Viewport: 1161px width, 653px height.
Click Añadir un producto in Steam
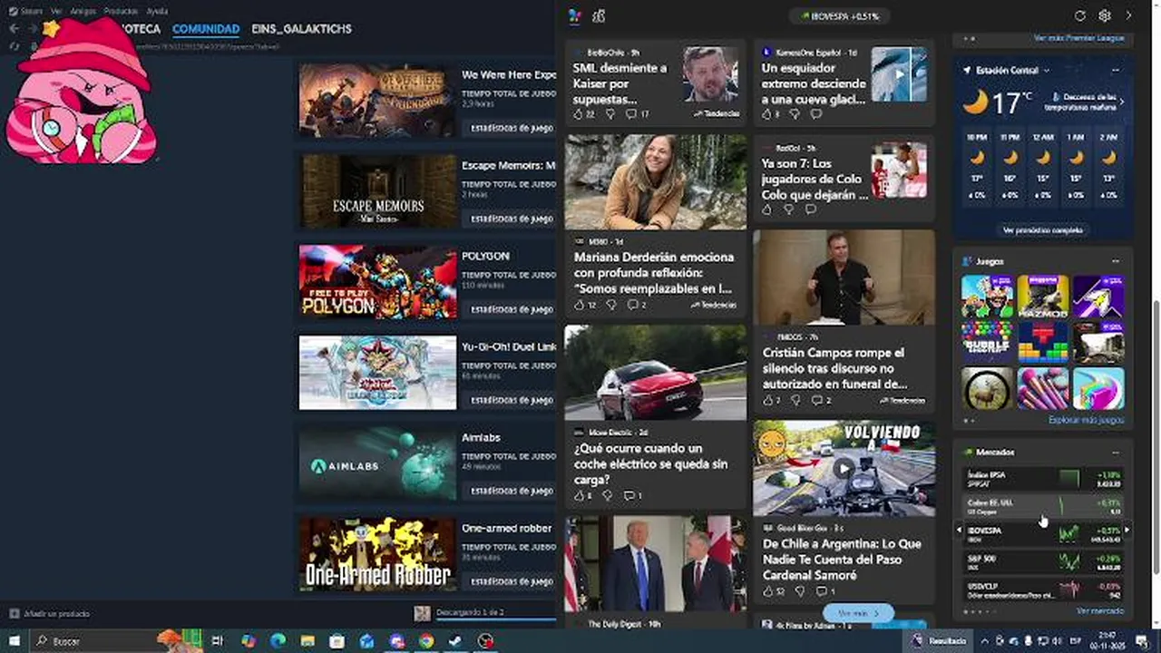(50, 614)
